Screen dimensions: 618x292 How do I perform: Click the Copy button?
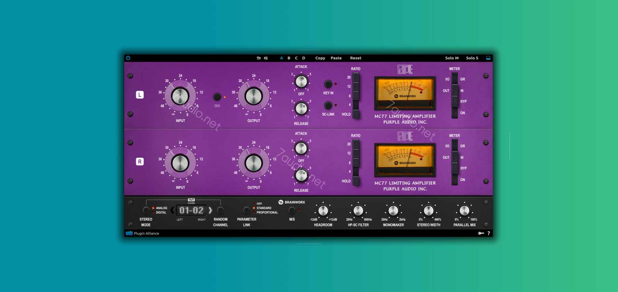tap(320, 58)
